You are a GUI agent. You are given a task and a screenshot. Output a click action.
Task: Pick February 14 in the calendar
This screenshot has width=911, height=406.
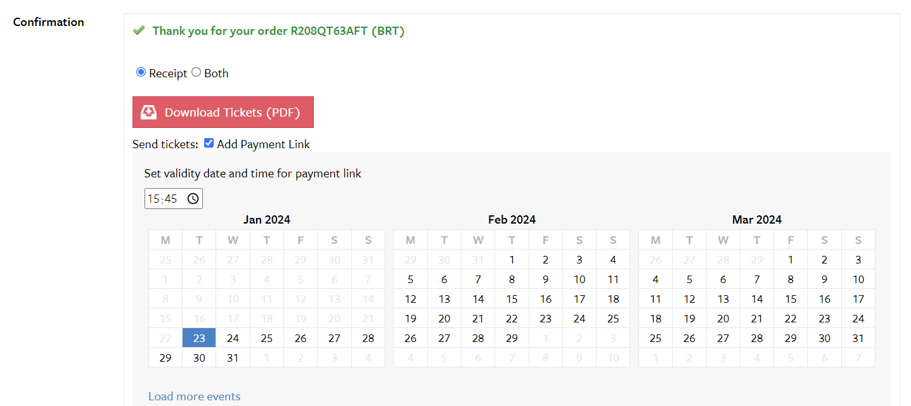pyautogui.click(x=478, y=299)
